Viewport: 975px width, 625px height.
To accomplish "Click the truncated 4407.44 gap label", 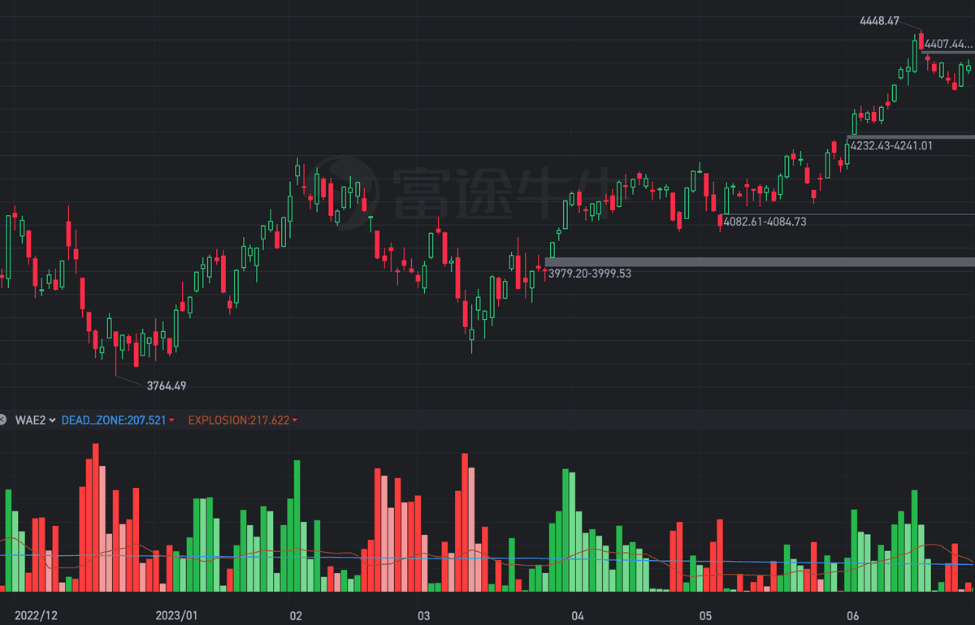I will pos(948,44).
